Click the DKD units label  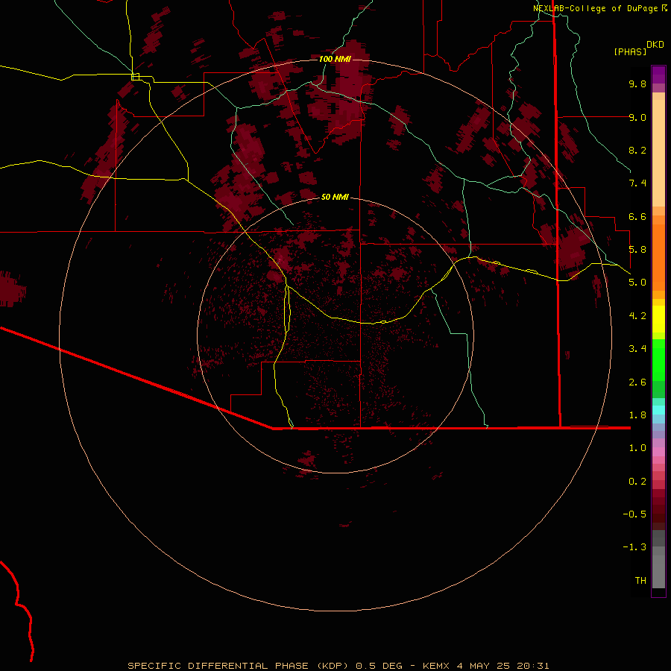click(x=655, y=44)
